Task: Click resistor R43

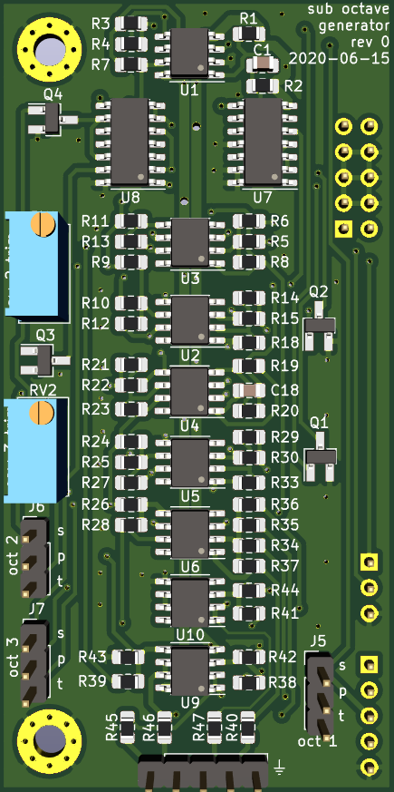Action: (128, 657)
